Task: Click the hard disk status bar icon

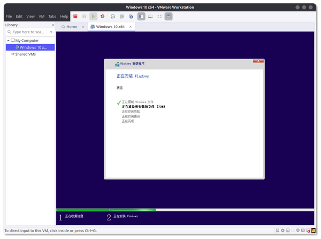Action: [278, 230]
